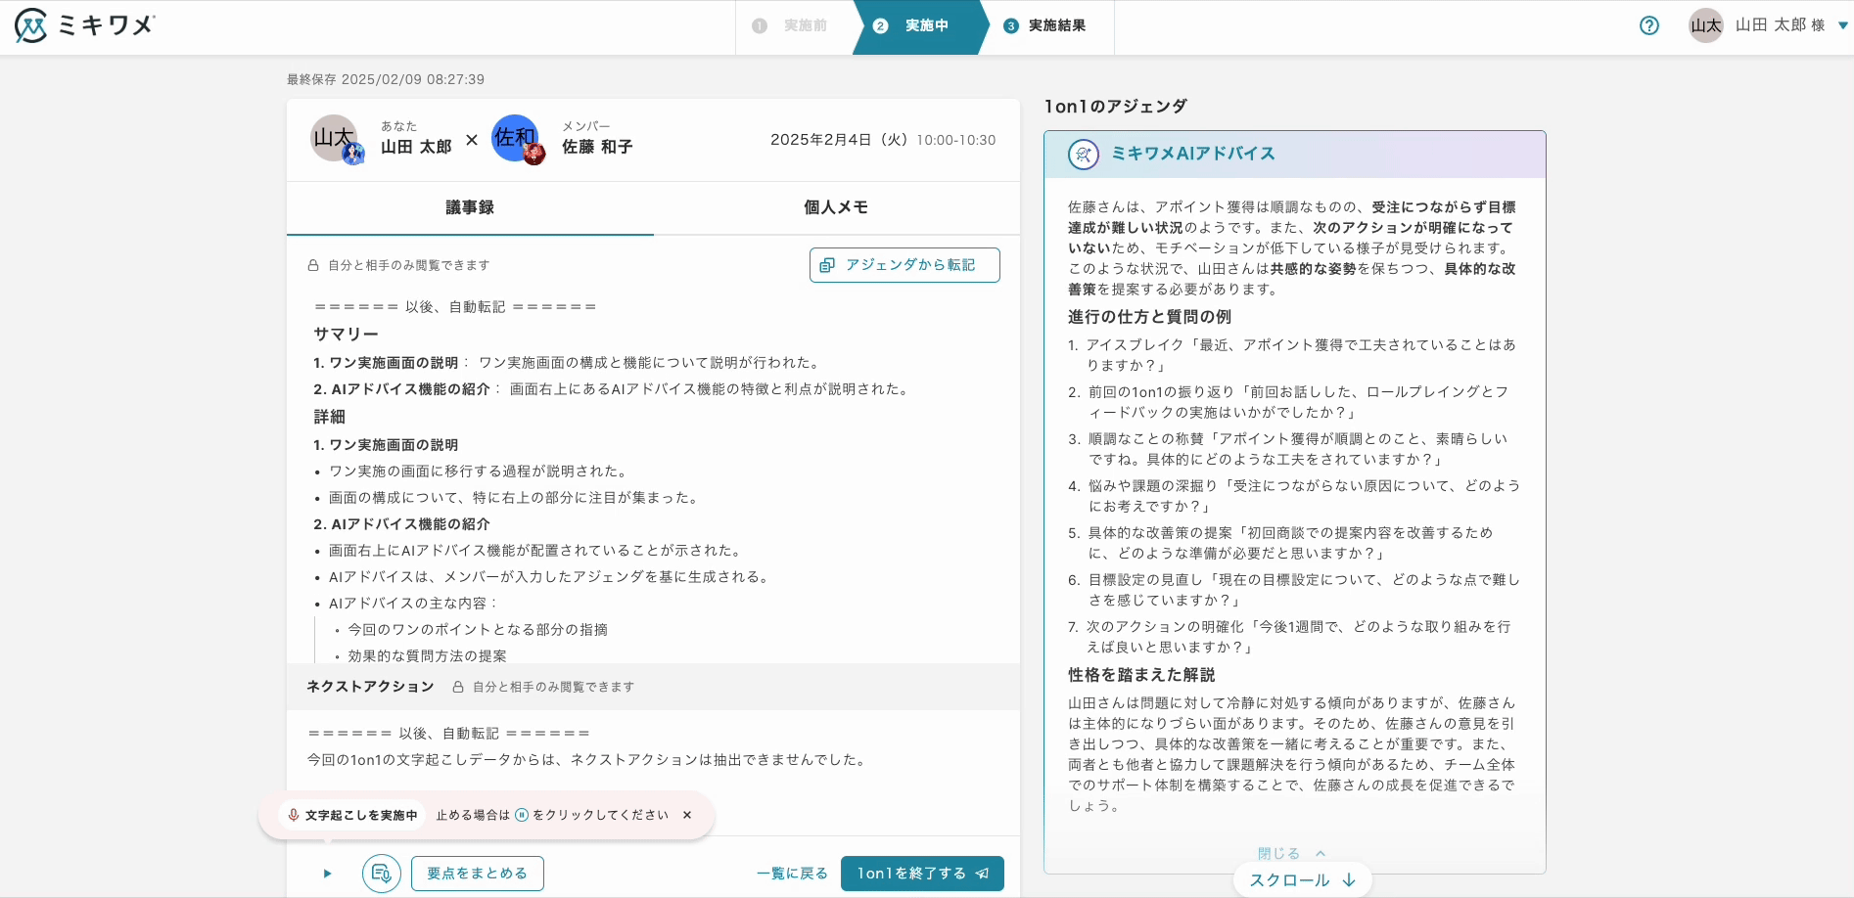
Task: Dismiss the transcription notice with X
Action: [687, 815]
